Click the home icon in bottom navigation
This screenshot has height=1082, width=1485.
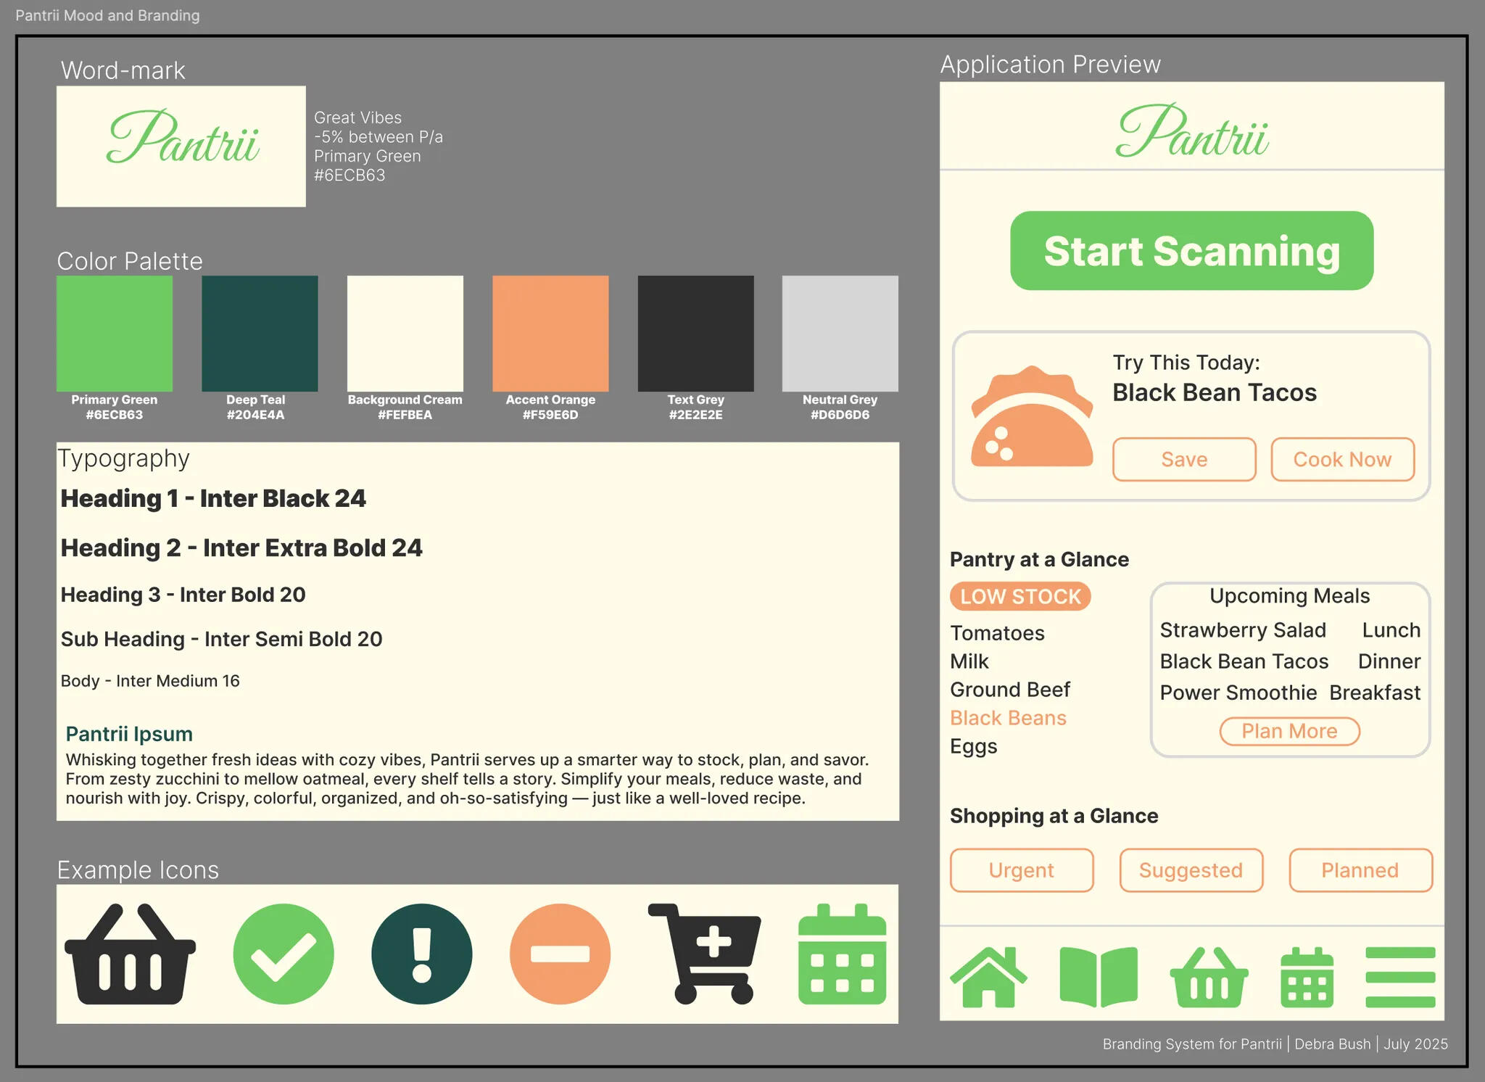tap(988, 978)
